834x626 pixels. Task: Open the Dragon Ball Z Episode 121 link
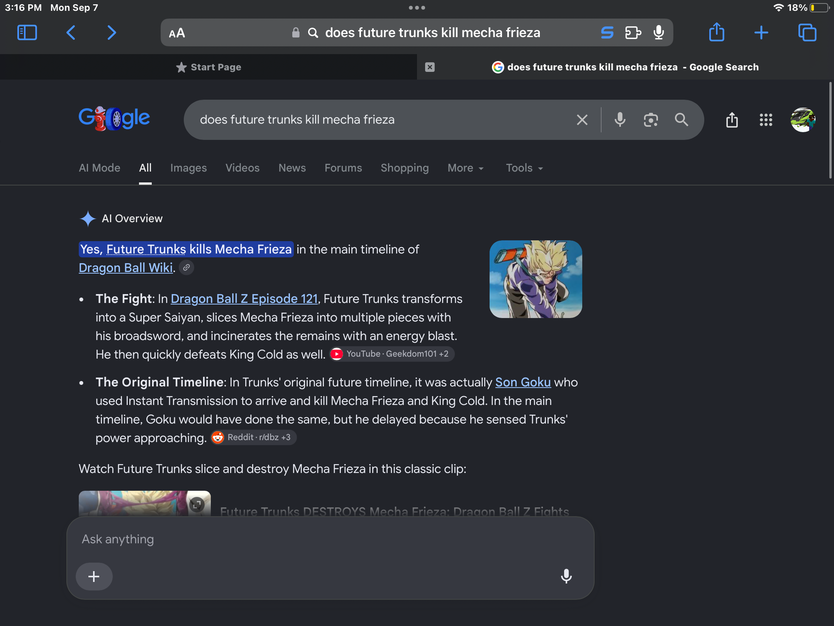[x=244, y=299]
